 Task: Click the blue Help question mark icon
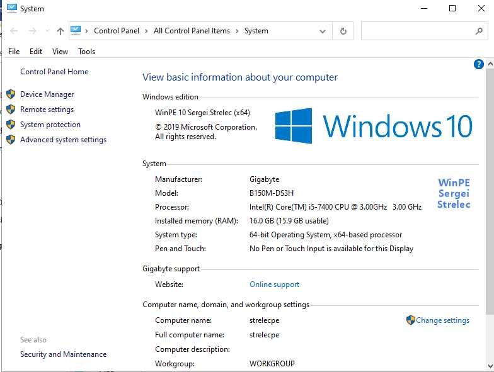pyautogui.click(x=479, y=64)
